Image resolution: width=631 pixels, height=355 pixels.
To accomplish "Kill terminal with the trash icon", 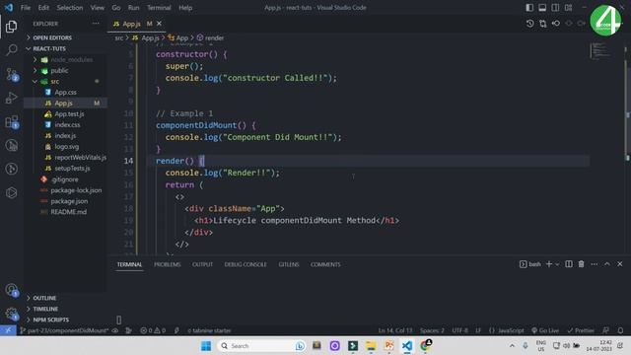I will [x=581, y=264].
